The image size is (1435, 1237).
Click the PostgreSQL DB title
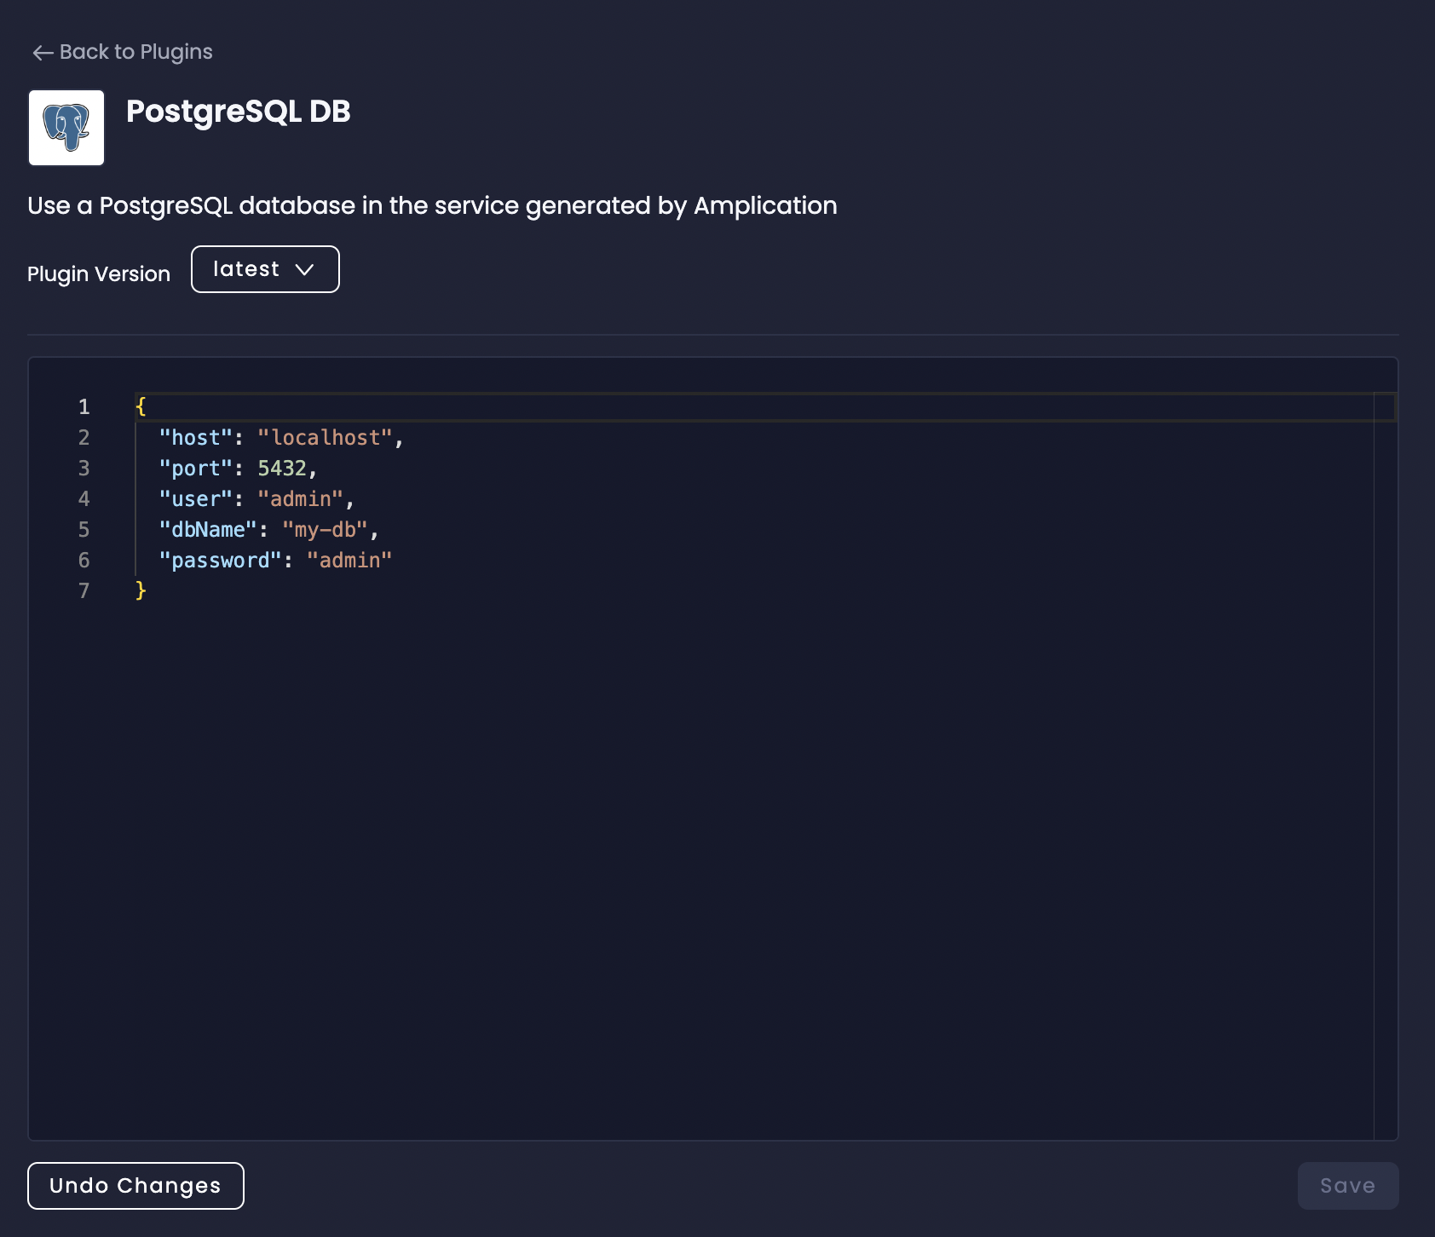click(239, 111)
